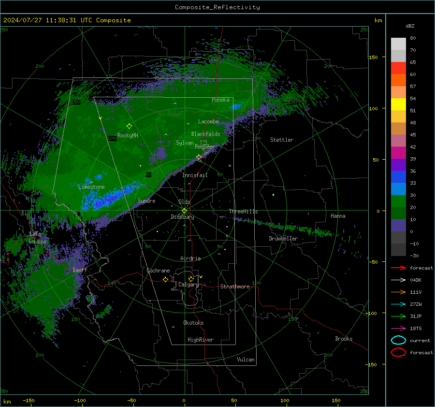Click the Lacombe label on the map

point(208,121)
